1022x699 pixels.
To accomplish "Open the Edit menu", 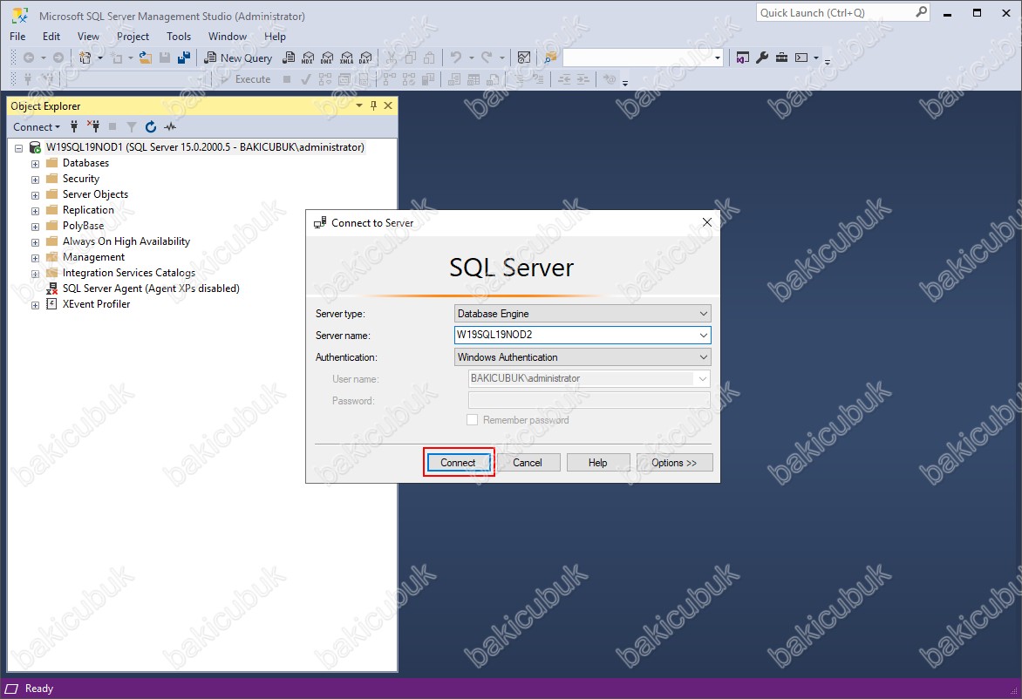I will tap(51, 37).
